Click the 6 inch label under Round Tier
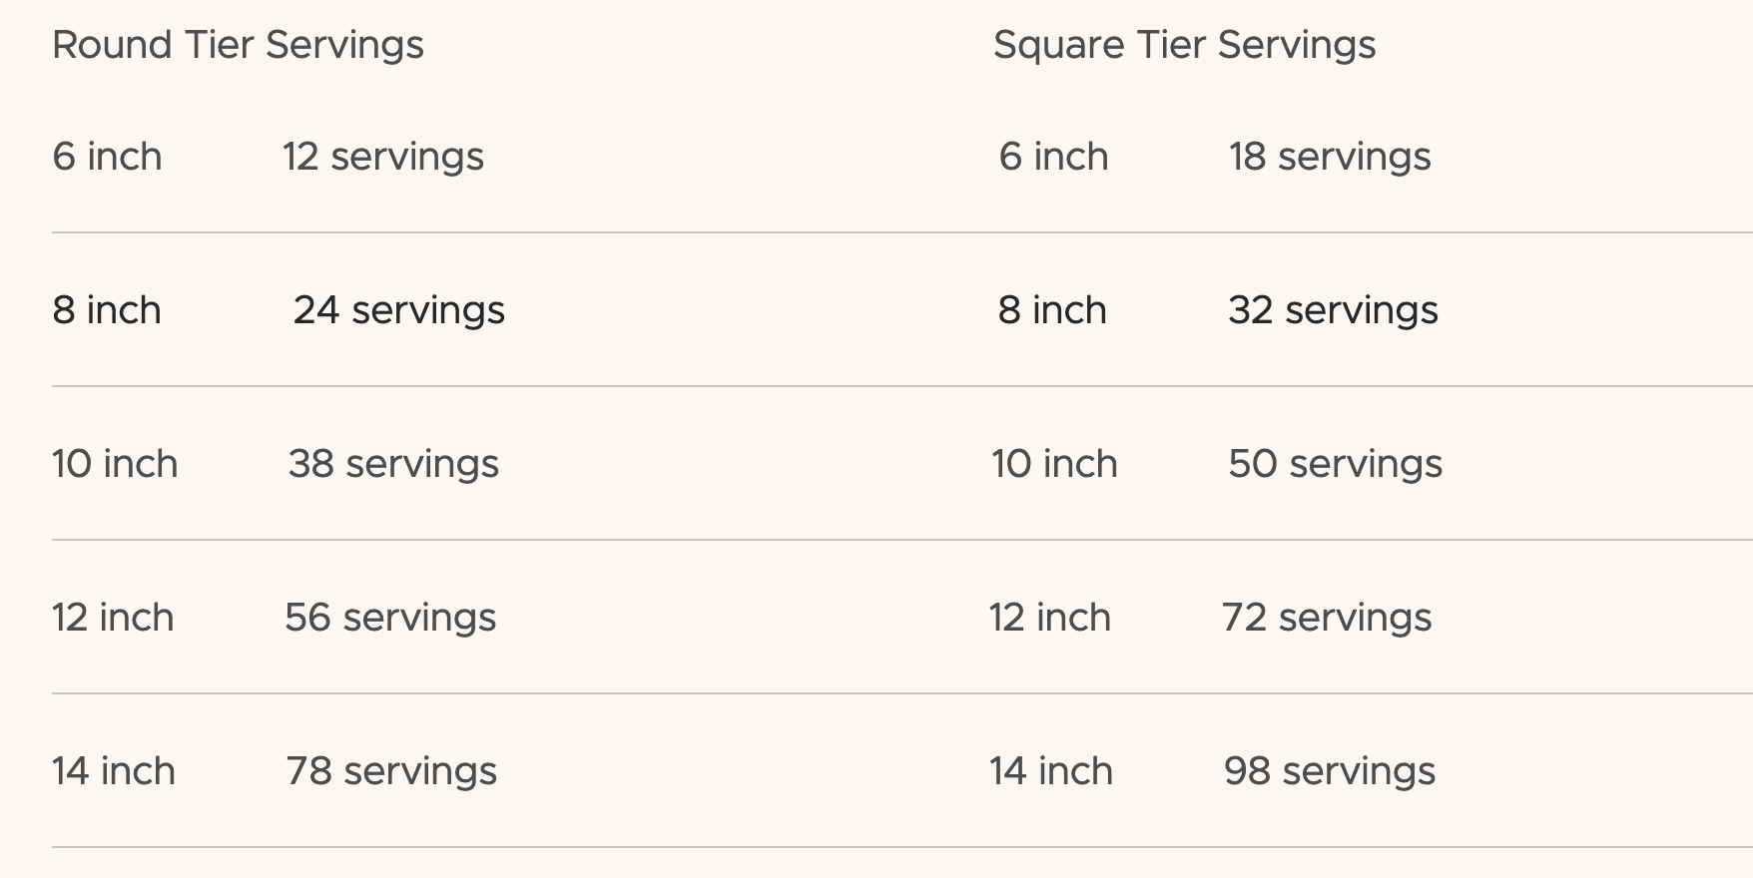 107,157
